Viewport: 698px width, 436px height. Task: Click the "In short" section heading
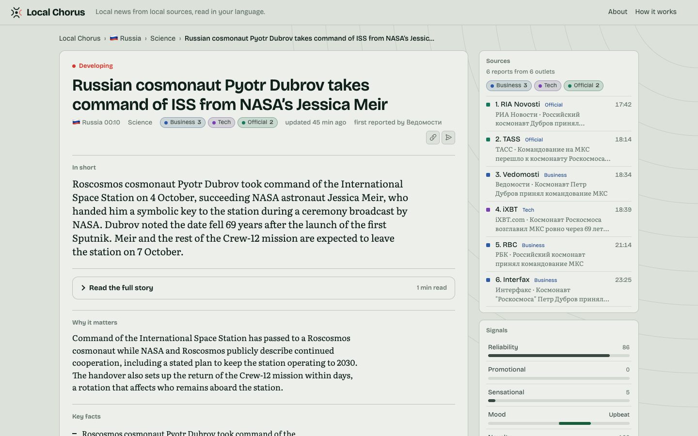84,168
